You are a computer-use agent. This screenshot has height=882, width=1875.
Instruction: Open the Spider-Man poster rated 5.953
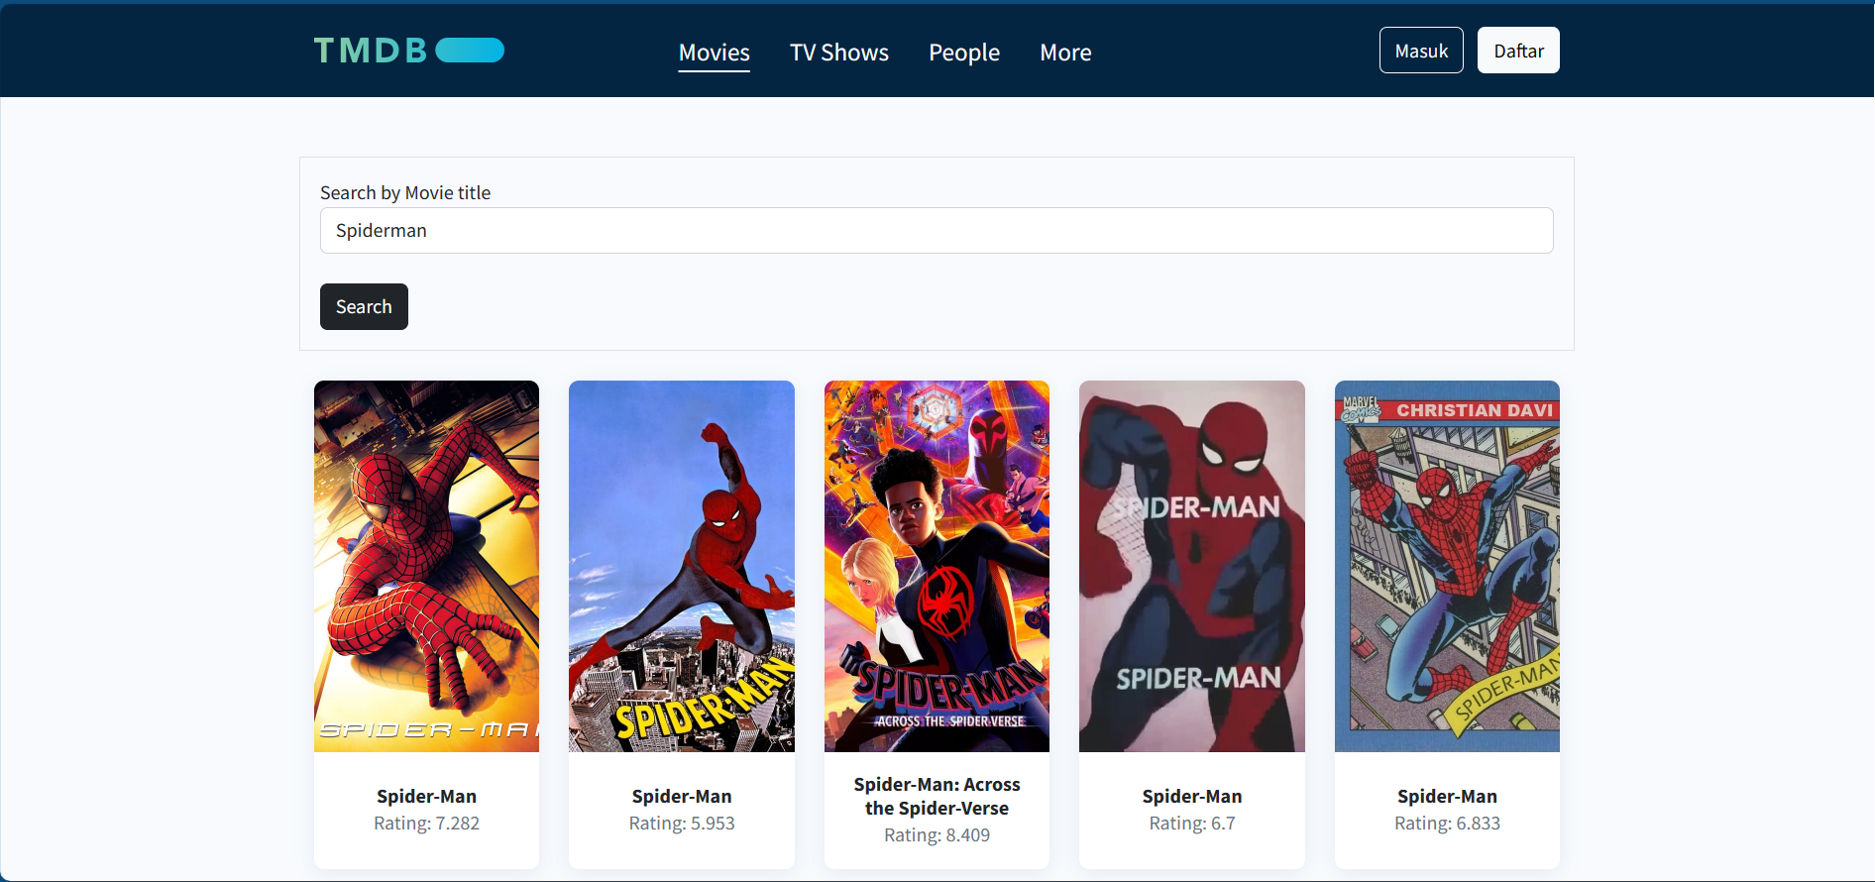(682, 566)
